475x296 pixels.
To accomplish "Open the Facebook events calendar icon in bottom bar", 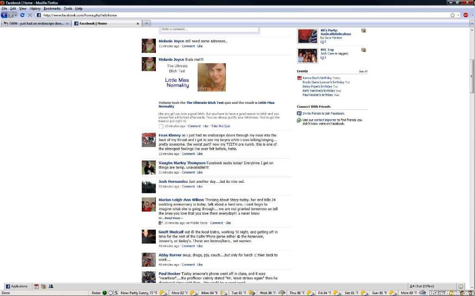I will coord(36,286).
